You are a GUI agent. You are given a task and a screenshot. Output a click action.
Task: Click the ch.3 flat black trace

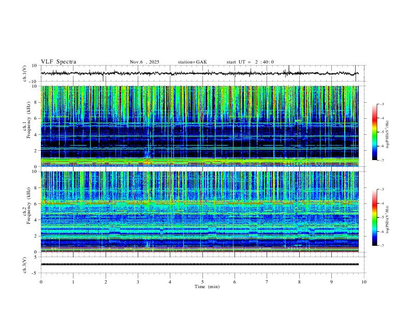pyautogui.click(x=200, y=264)
